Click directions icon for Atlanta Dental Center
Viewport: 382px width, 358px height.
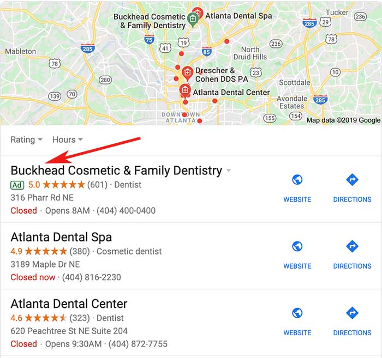point(352,313)
